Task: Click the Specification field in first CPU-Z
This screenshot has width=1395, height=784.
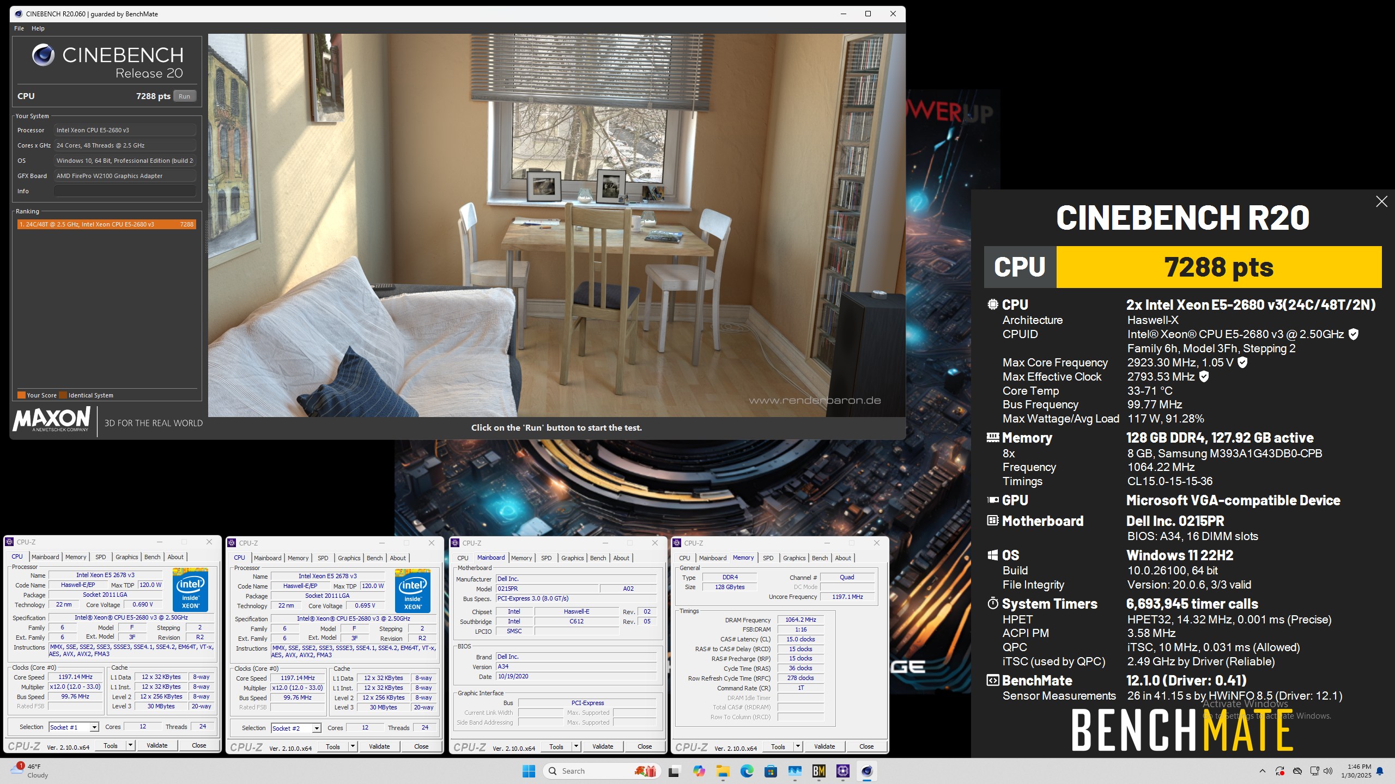Action: coord(131,618)
